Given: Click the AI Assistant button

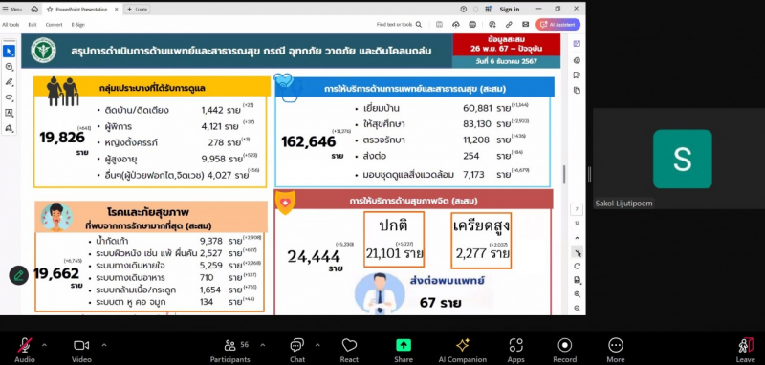Looking at the screenshot, I should point(557,25).
